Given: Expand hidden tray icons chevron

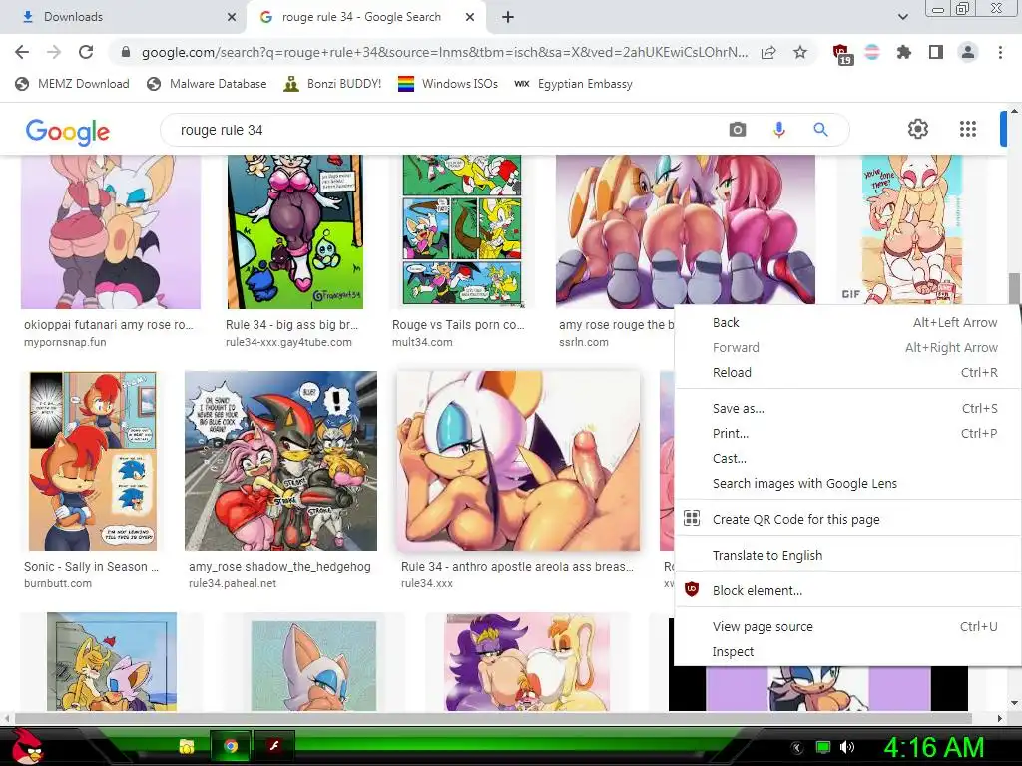Looking at the screenshot, I should pyautogui.click(x=797, y=747).
